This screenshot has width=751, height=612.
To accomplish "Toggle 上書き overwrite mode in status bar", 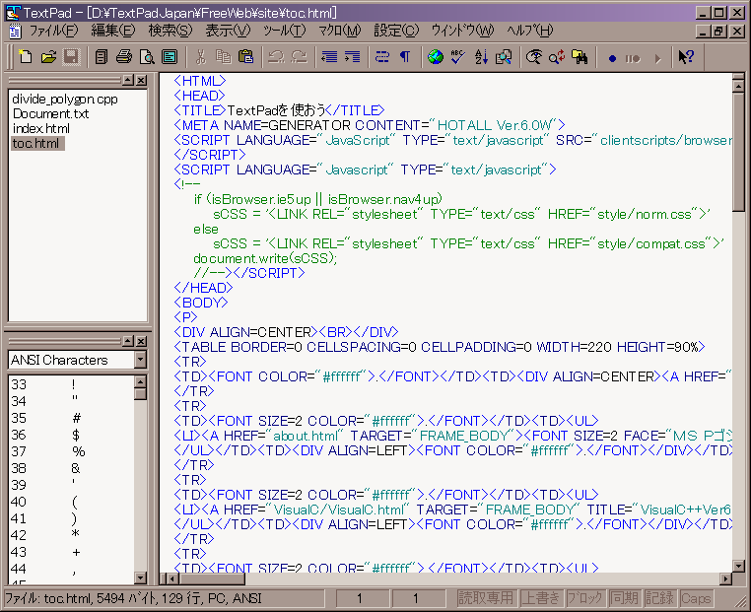I will (x=540, y=598).
